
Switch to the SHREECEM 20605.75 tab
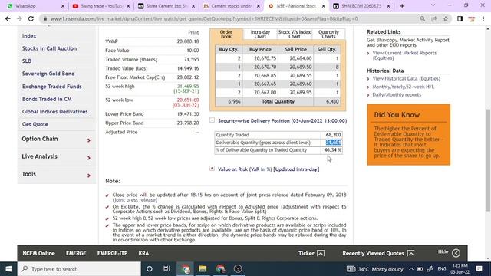[362, 6]
